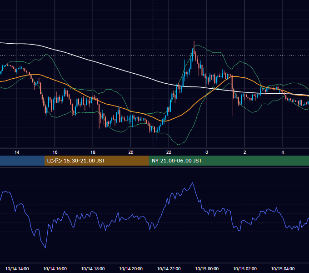Click the oscillator peak near 23:15
309x273 pixels.
pyautogui.click(x=192, y=183)
